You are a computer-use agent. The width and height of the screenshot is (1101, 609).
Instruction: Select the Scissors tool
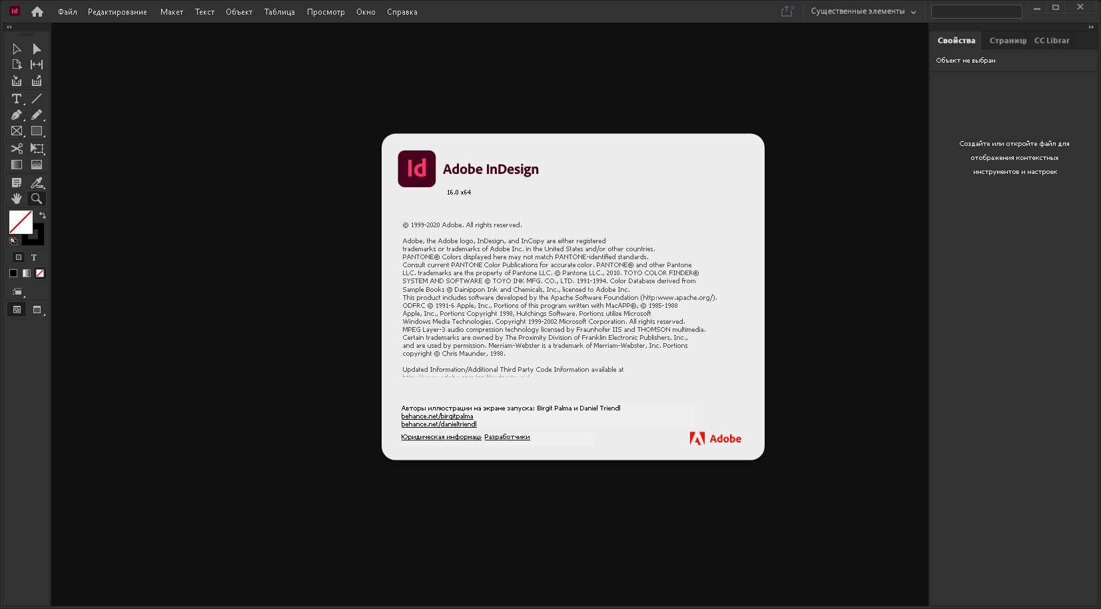pyautogui.click(x=17, y=149)
